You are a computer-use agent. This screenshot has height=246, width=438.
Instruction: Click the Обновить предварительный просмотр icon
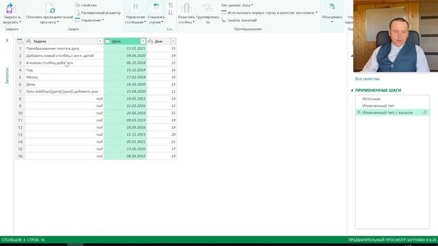coord(50,8)
